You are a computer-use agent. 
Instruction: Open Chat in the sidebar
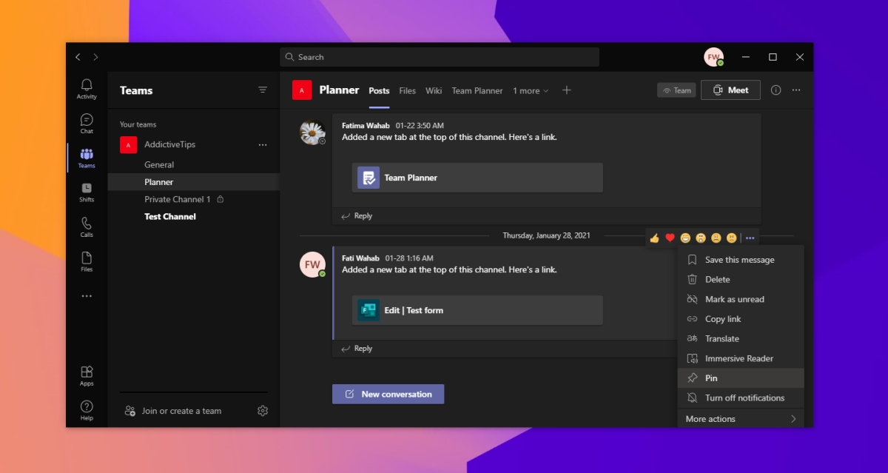pyautogui.click(x=87, y=123)
